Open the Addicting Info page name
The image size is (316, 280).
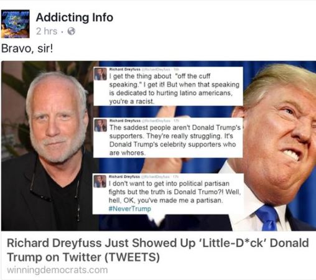(x=75, y=17)
